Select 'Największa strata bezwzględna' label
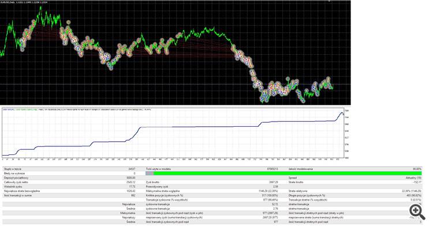 tap(22, 191)
